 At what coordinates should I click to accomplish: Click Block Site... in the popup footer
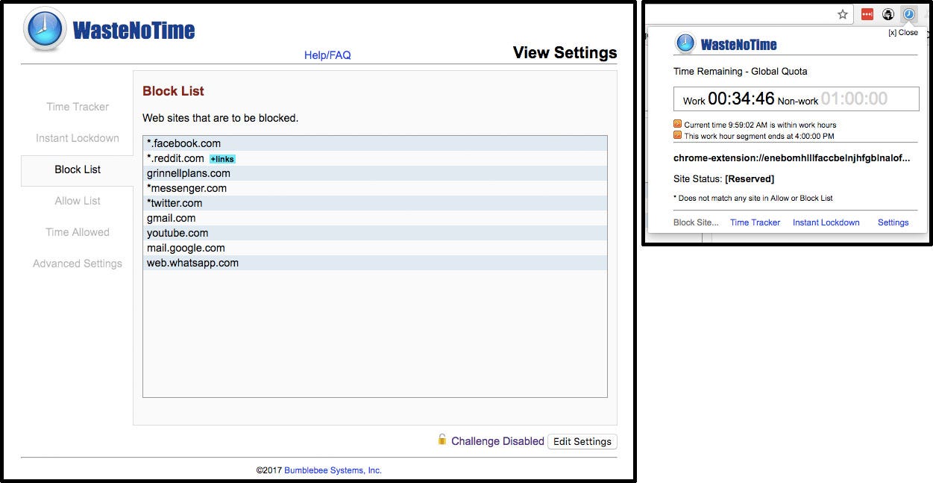coord(696,222)
